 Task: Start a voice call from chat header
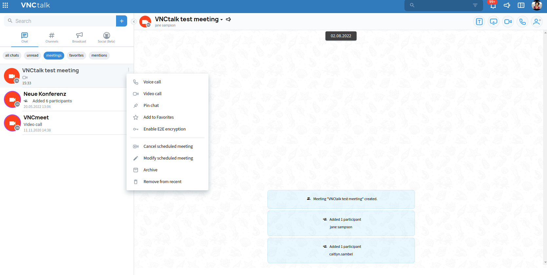click(x=522, y=22)
